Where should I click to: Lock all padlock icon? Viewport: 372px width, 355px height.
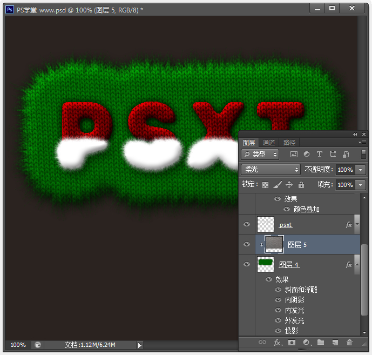(x=301, y=185)
